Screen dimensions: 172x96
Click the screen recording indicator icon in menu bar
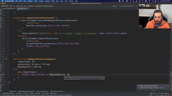(x=120, y=1)
